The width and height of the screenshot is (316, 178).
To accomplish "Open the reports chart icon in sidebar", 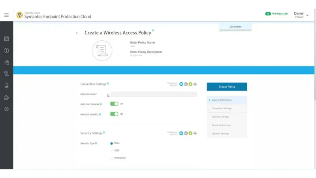I will [x=6, y=85].
